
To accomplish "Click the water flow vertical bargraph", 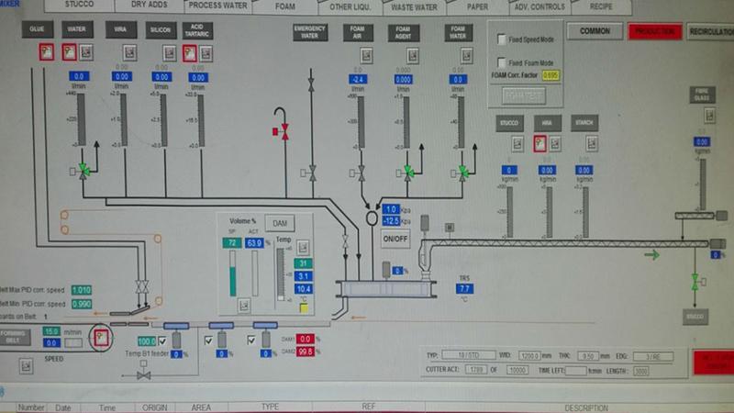I will [81, 119].
